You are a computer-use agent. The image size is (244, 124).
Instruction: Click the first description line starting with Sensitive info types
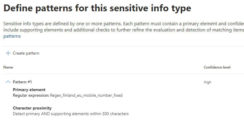(x=119, y=24)
